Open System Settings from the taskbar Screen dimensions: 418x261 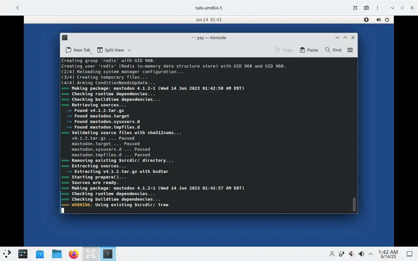[23, 254]
